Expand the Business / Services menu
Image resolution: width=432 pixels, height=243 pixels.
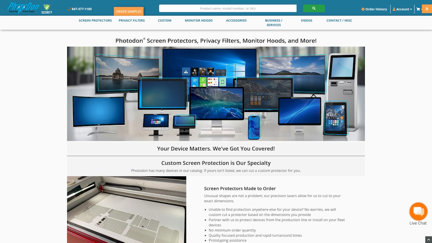[x=274, y=23]
